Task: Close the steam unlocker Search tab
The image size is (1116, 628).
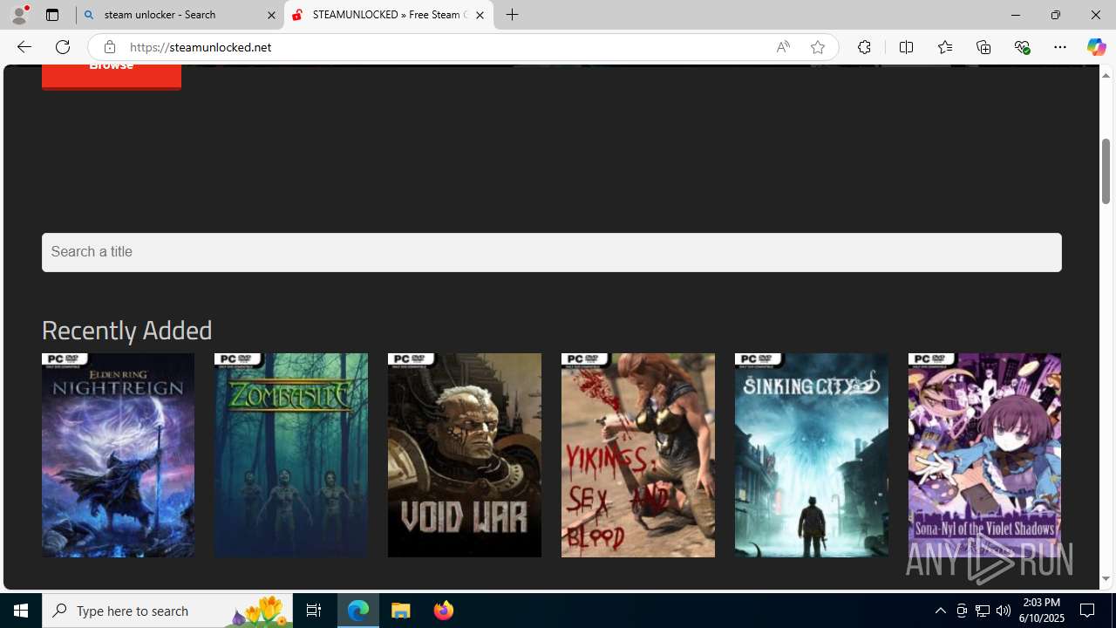Action: point(271,15)
